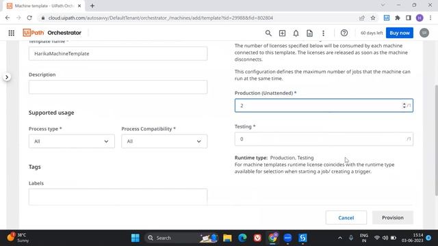438x246 pixels.
Task: Open File Explorer from the taskbar
Action: (x=227, y=238)
